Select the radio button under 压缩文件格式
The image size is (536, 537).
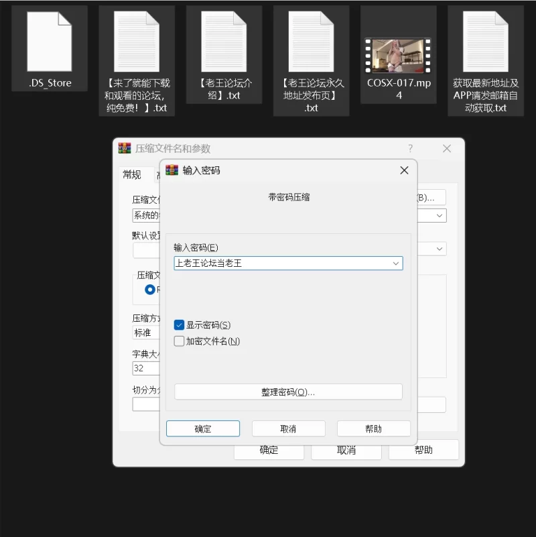coord(150,290)
